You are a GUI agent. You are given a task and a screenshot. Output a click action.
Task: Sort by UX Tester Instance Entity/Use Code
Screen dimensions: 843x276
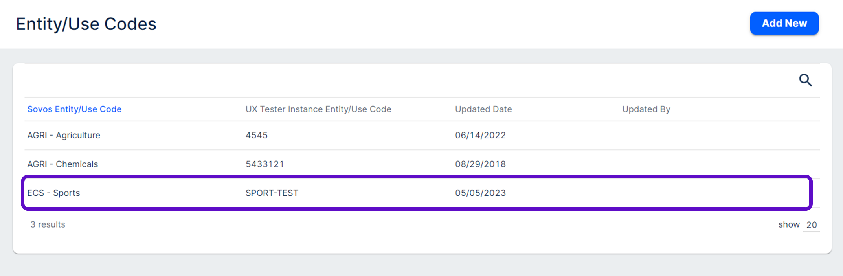coord(318,109)
